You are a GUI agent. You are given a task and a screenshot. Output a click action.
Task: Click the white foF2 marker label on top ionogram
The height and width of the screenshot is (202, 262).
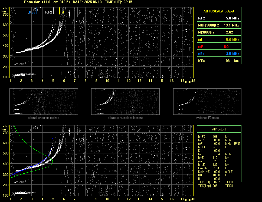tap(49, 12)
